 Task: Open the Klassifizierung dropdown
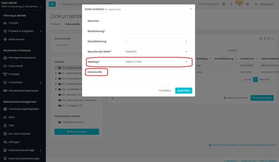click(x=156, y=41)
